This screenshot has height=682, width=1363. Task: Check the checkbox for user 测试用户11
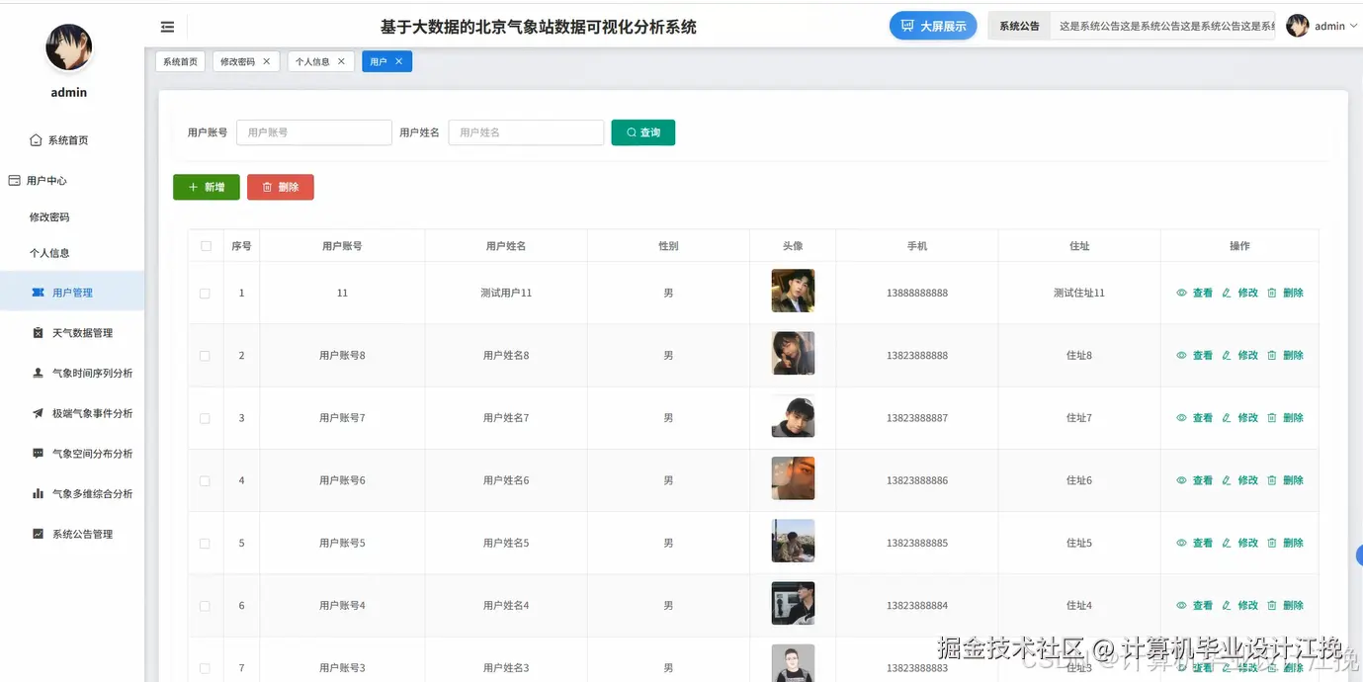[x=205, y=292]
